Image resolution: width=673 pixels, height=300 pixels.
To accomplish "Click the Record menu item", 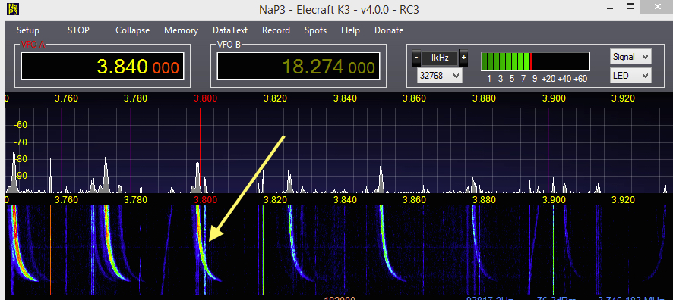I will [276, 30].
